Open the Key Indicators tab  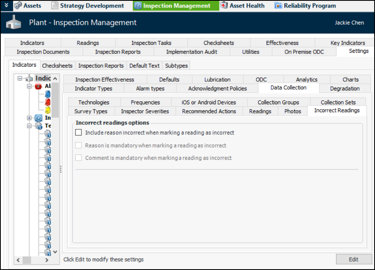[x=348, y=43]
